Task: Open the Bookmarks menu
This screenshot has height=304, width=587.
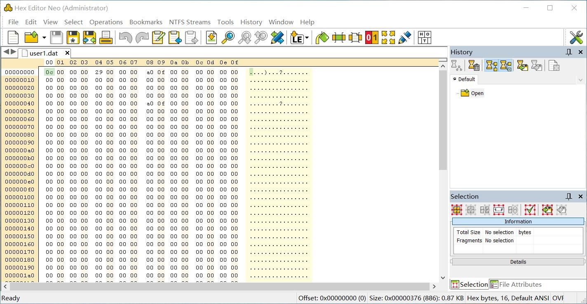Action: tap(146, 22)
